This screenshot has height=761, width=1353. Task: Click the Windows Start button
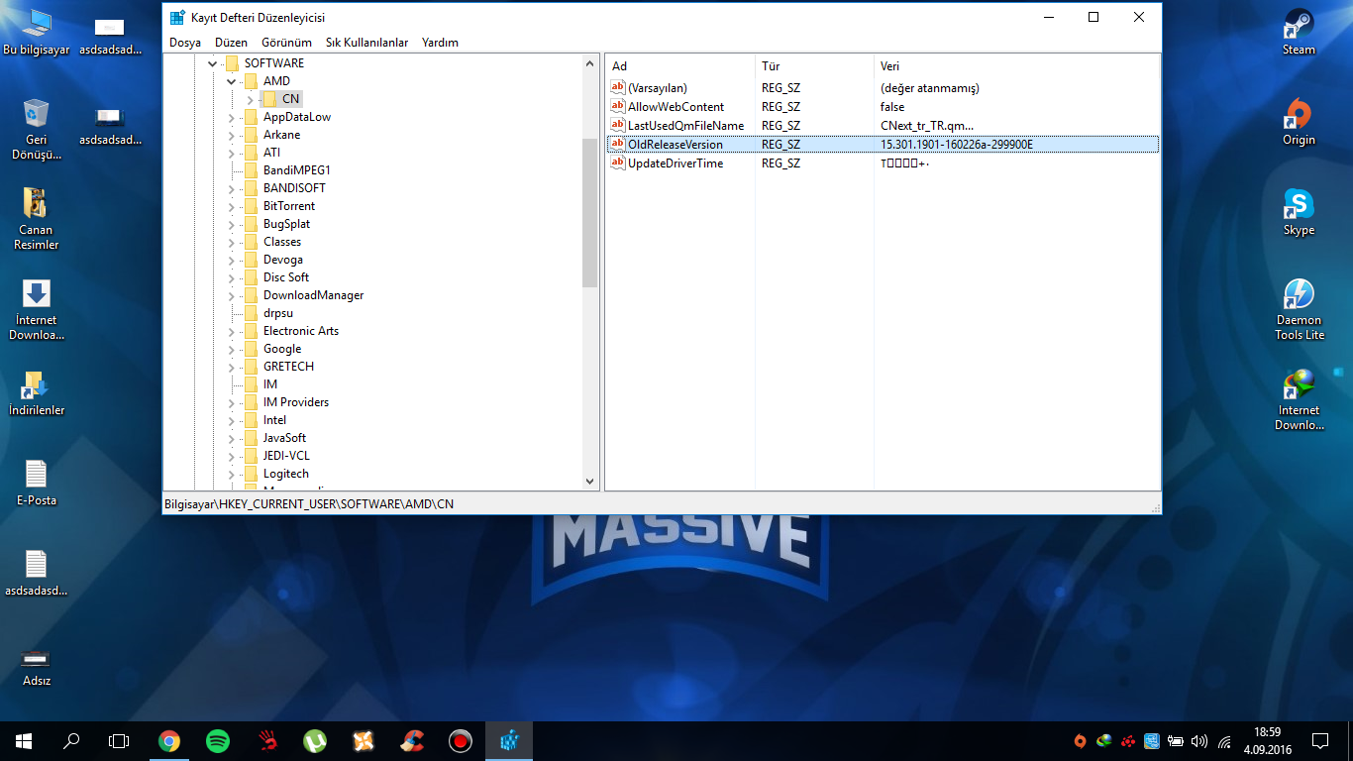point(24,740)
